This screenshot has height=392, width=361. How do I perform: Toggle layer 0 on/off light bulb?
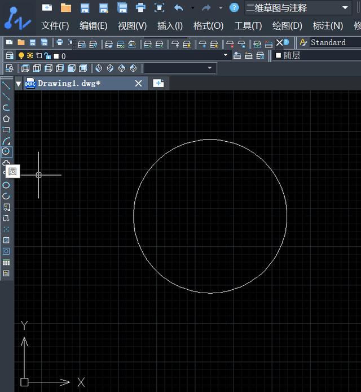click(x=21, y=55)
